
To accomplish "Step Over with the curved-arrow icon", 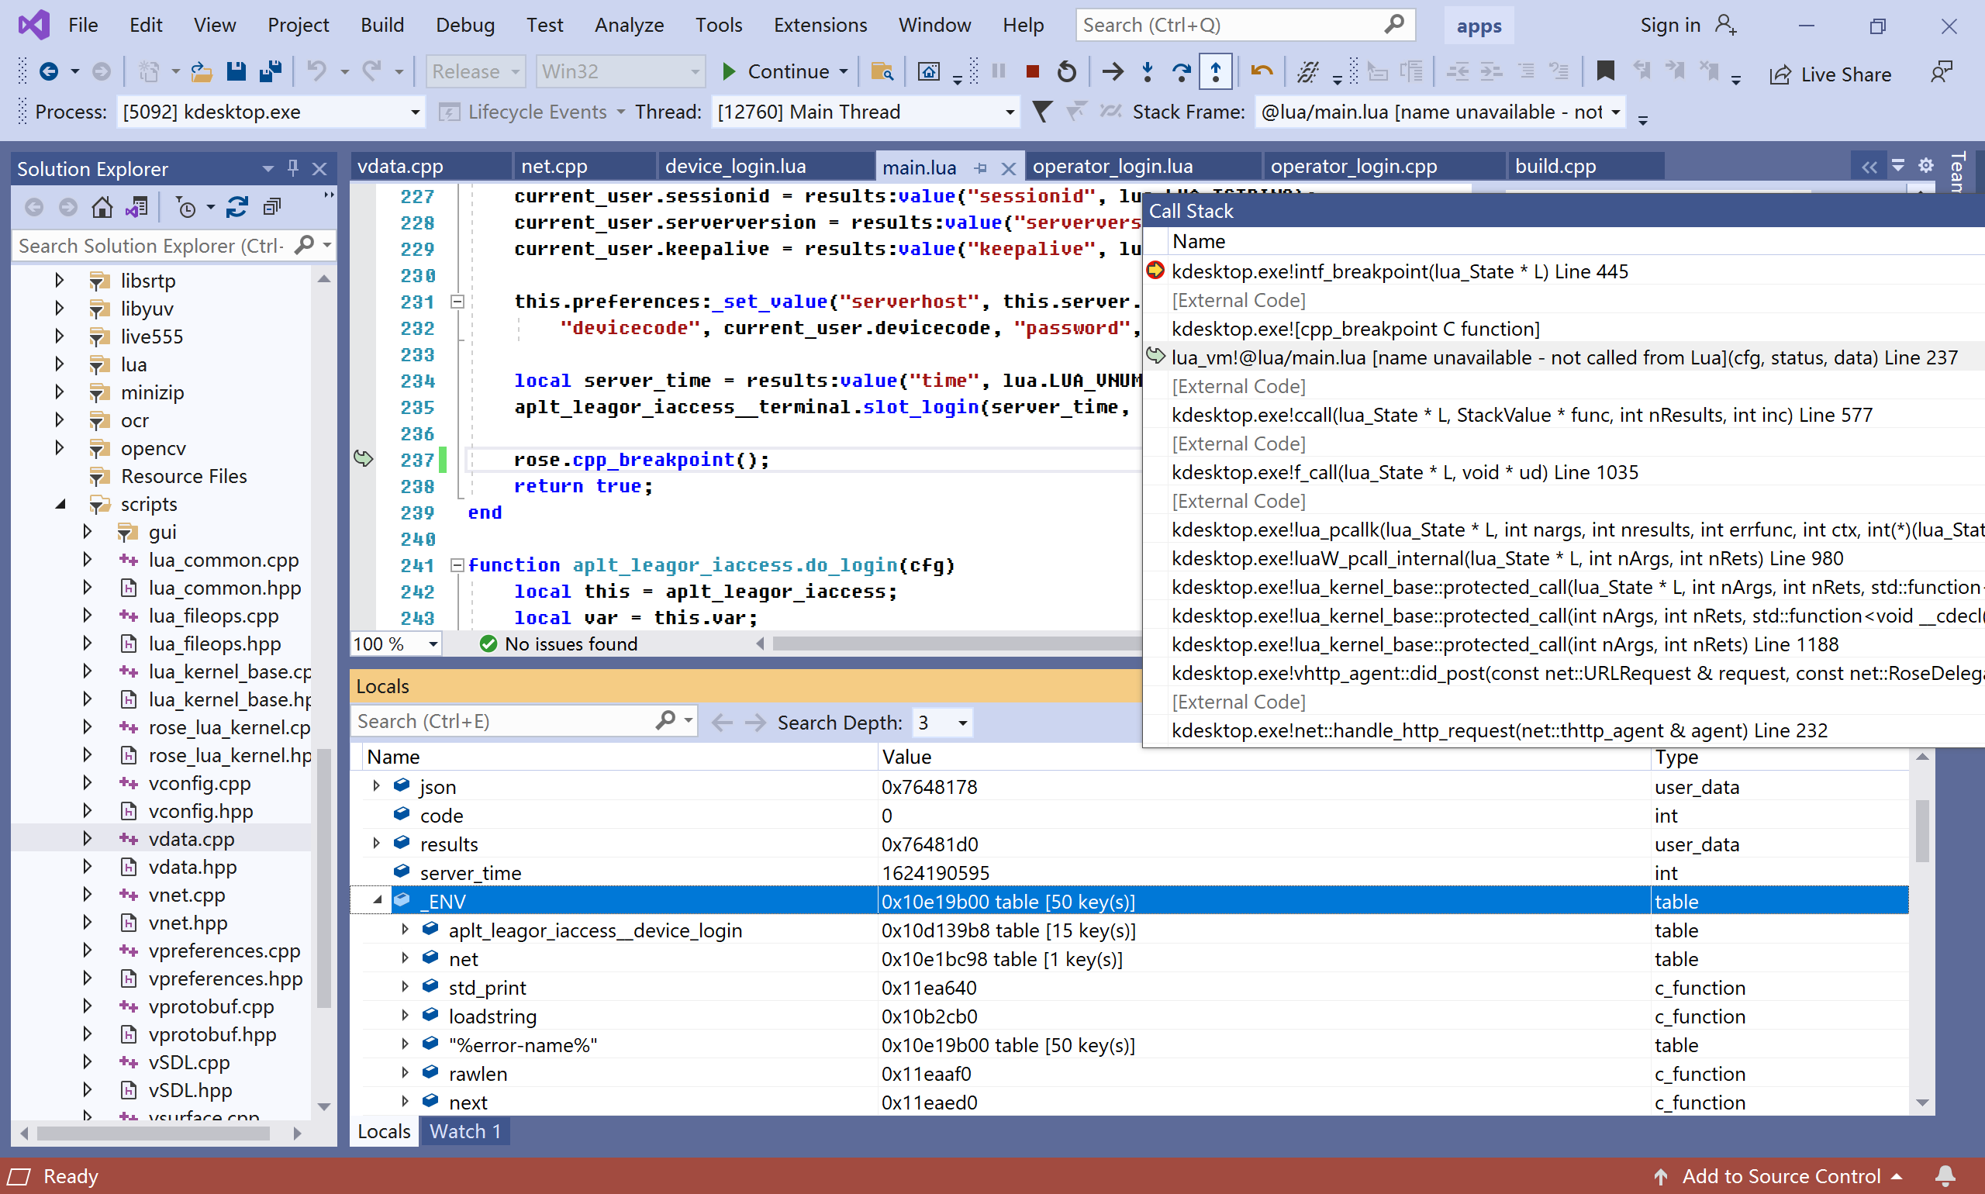I will pyautogui.click(x=1181, y=71).
